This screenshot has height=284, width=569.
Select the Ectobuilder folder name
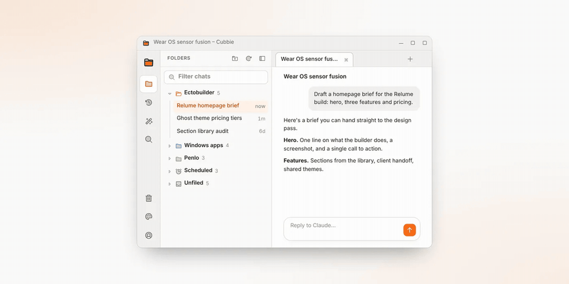(x=199, y=93)
